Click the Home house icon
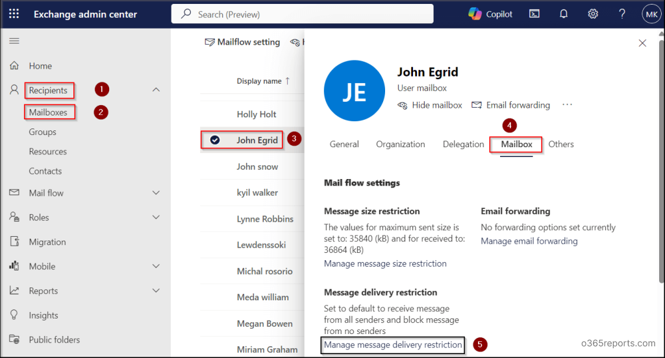The height and width of the screenshot is (358, 665). pos(14,66)
